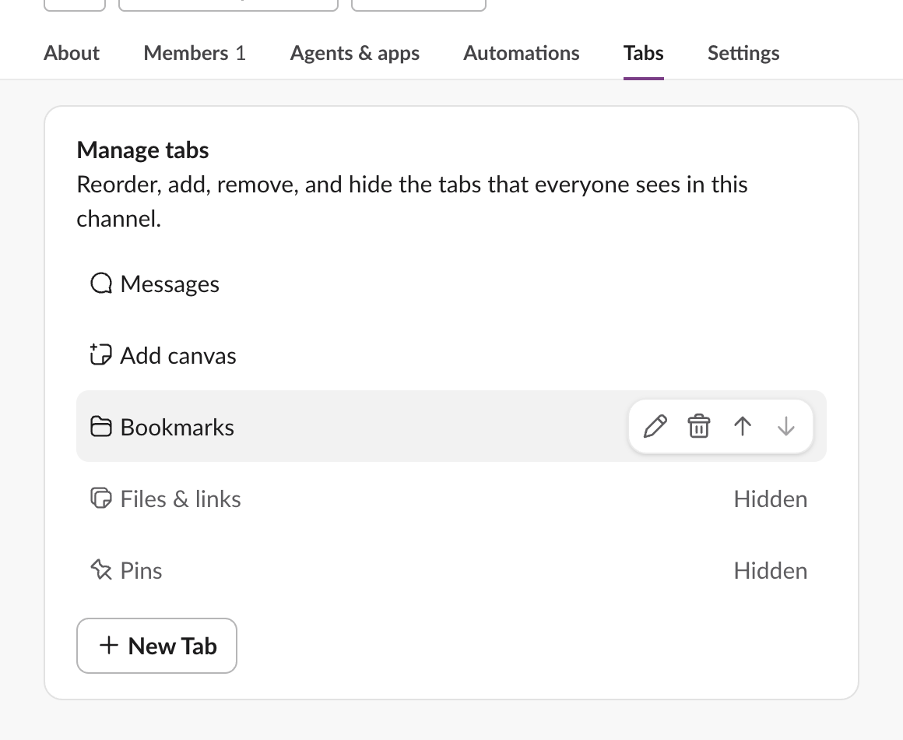Open the Settings tab
The width and height of the screenshot is (903, 740).
click(x=743, y=53)
